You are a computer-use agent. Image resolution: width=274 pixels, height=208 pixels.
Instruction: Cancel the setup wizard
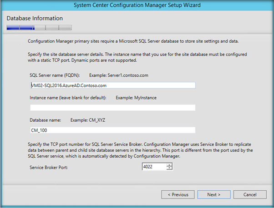[250, 194]
